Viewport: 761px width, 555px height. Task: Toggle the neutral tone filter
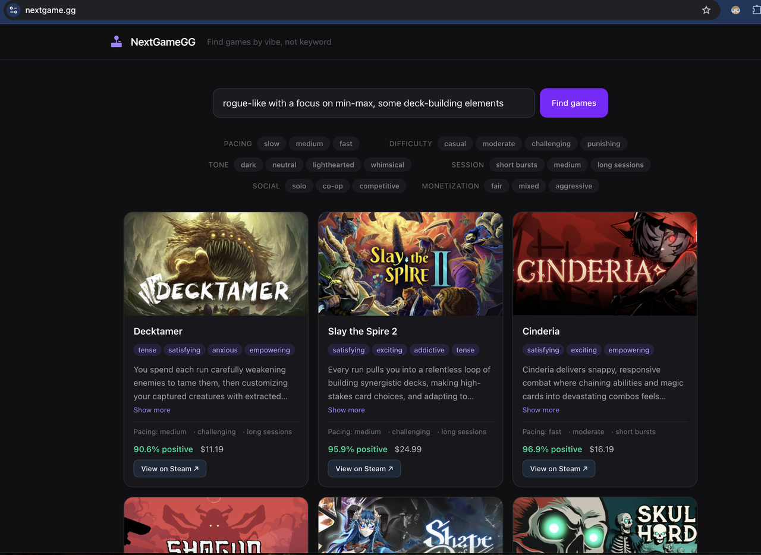click(284, 165)
